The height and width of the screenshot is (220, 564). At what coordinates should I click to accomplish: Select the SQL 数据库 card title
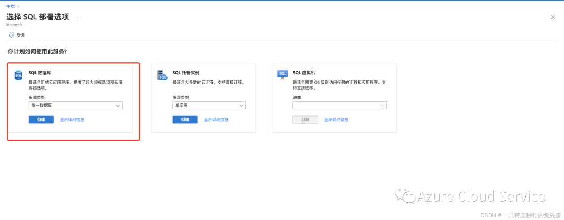(x=40, y=72)
